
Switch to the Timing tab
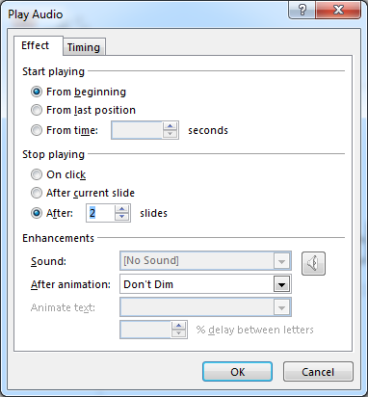[84, 47]
